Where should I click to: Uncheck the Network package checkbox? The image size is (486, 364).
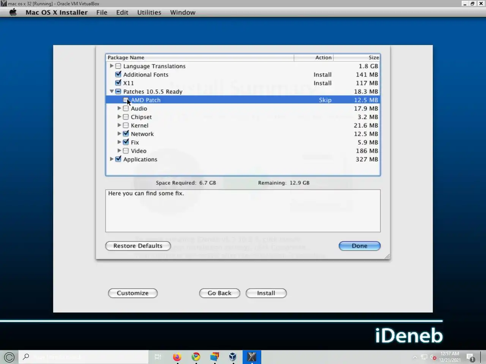(126, 133)
